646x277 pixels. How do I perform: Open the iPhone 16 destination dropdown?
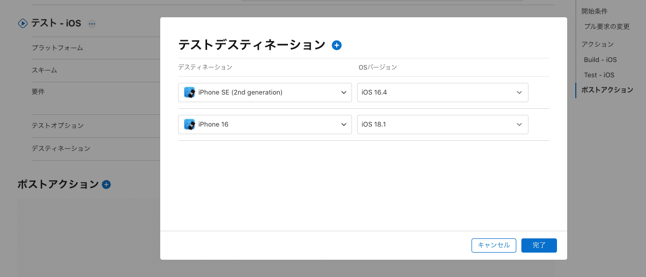click(265, 124)
